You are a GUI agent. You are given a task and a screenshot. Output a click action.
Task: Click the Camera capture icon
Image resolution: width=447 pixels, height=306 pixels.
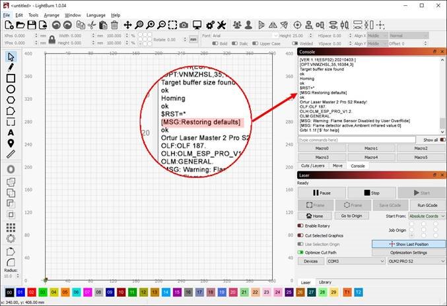pyautogui.click(x=184, y=25)
